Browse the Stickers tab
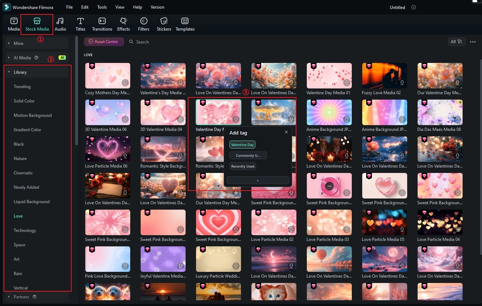The height and width of the screenshot is (306, 482). [164, 24]
